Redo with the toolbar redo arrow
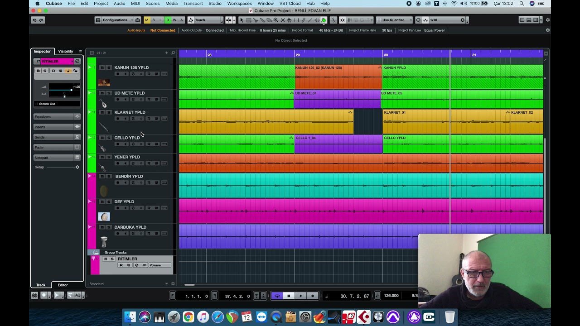Viewport: 580px width, 326px height. coord(41,20)
